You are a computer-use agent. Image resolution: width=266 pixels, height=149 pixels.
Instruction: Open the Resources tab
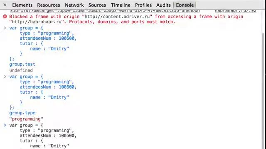[49, 5]
